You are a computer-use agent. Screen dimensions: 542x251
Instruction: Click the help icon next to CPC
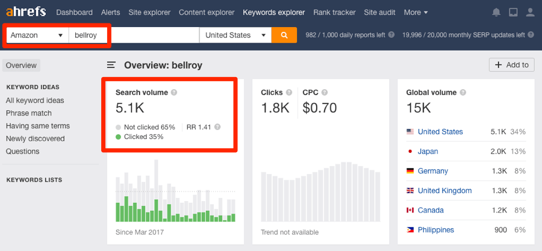325,93
